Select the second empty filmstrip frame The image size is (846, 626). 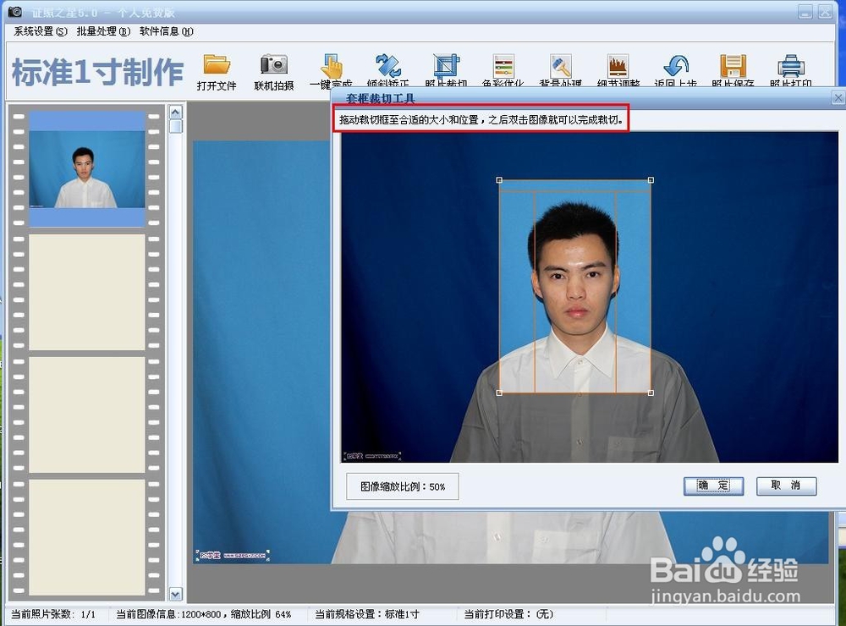pyautogui.click(x=87, y=292)
